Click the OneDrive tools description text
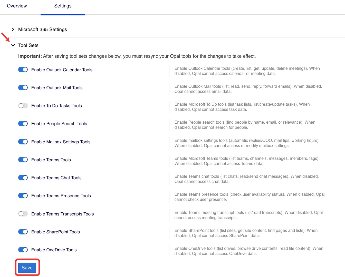 249,251
